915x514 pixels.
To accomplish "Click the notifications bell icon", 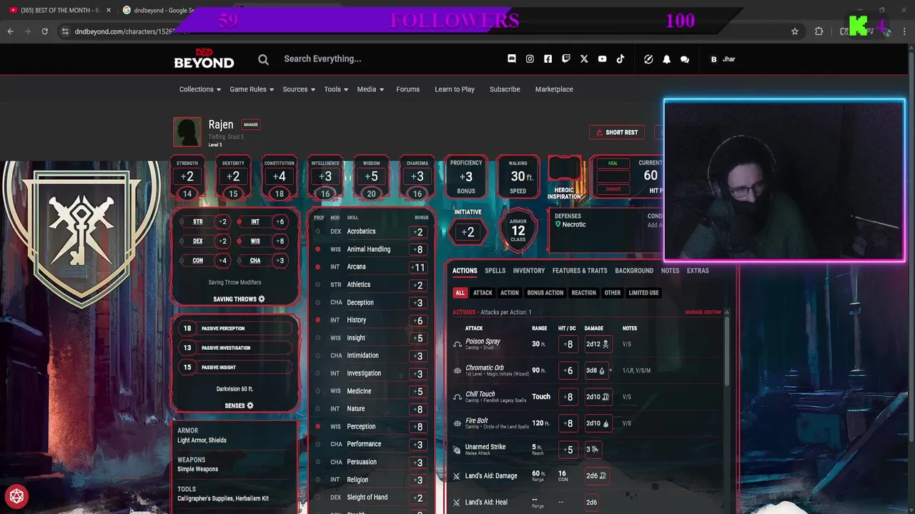I will point(666,59).
